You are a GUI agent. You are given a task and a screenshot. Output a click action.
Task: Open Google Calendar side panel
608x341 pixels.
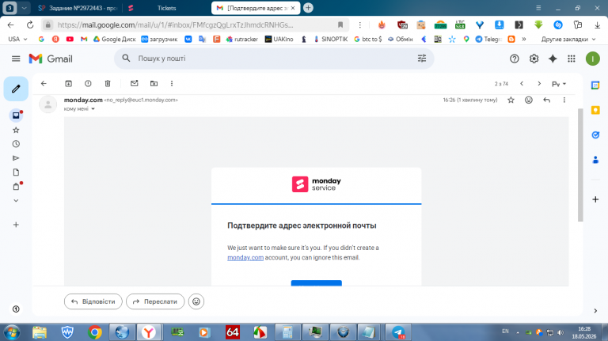point(595,85)
